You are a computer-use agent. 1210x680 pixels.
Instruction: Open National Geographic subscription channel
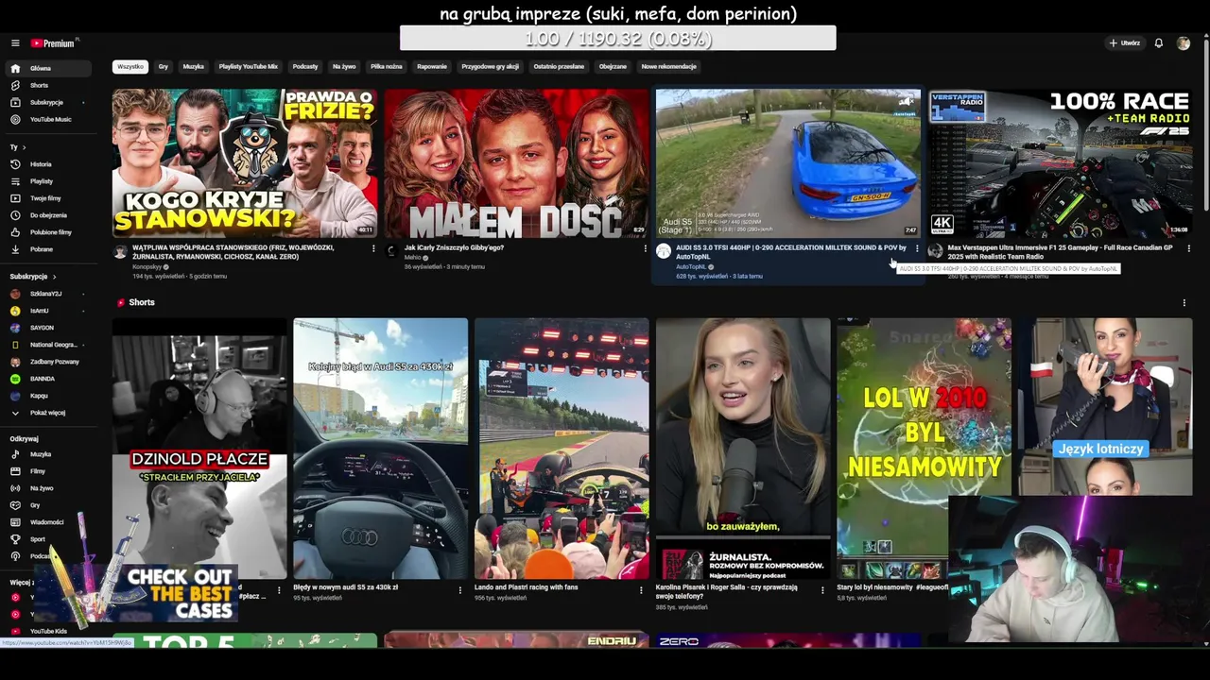coord(53,345)
